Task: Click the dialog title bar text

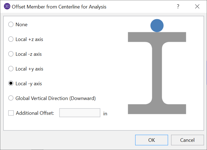Action: 59,7
